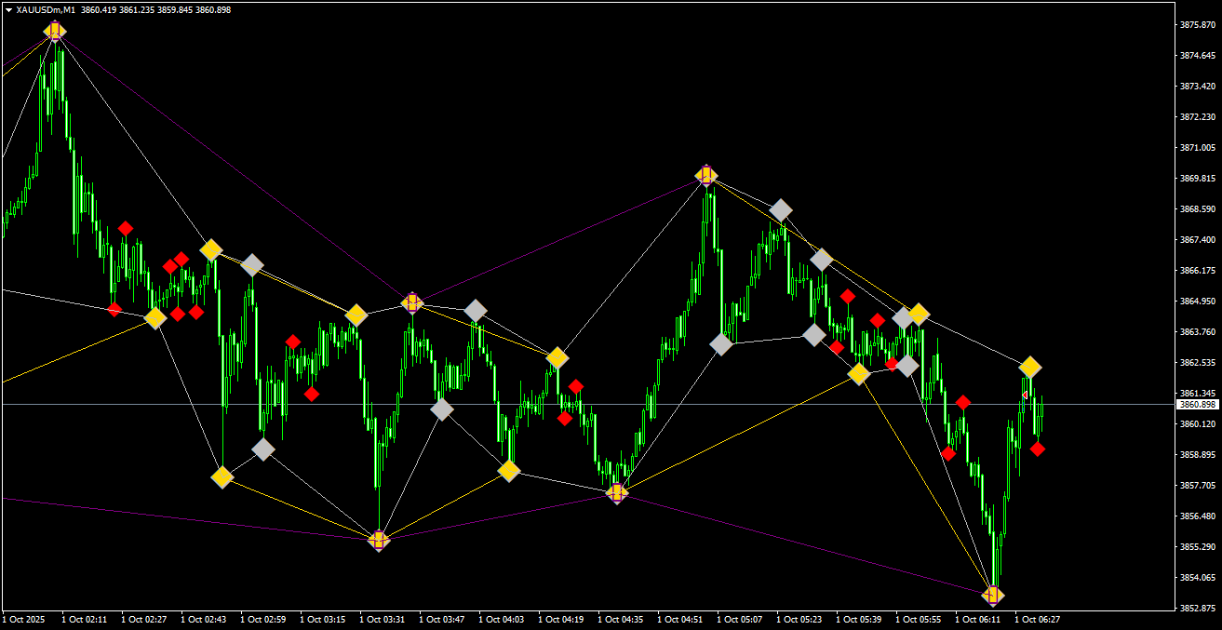1222x630 pixels.
Task: Click the time axis label 1 Oct 04:03
Action: (502, 619)
